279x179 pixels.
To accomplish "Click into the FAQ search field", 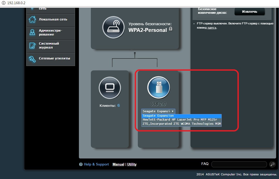I will point(239,164).
